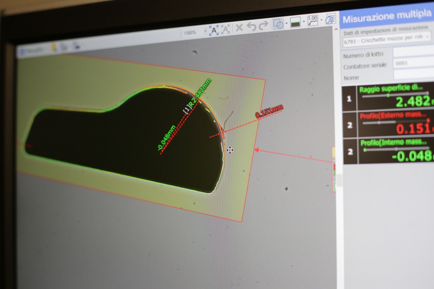This screenshot has width=434, height=289.
Task: Click the shrink text size icon
Action: point(226,29)
